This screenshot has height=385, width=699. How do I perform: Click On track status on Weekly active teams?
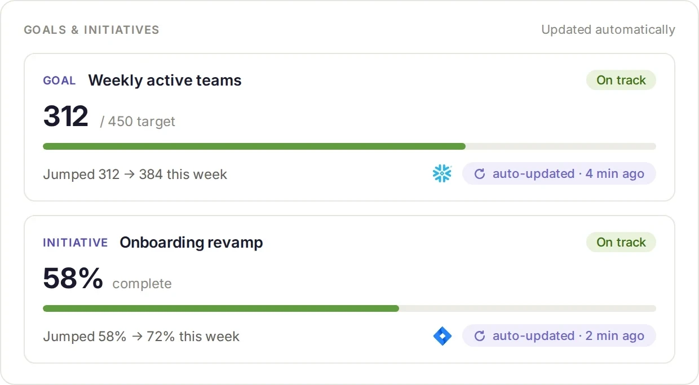621,80
